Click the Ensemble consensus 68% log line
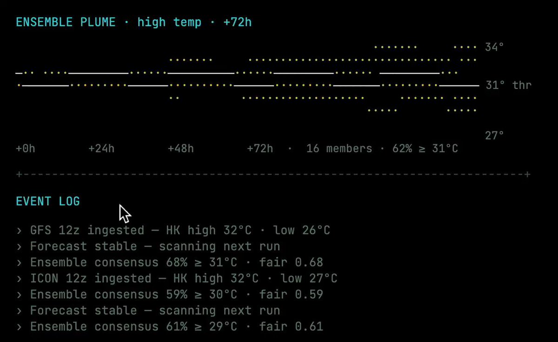This screenshot has height=342, width=558. pos(169,262)
